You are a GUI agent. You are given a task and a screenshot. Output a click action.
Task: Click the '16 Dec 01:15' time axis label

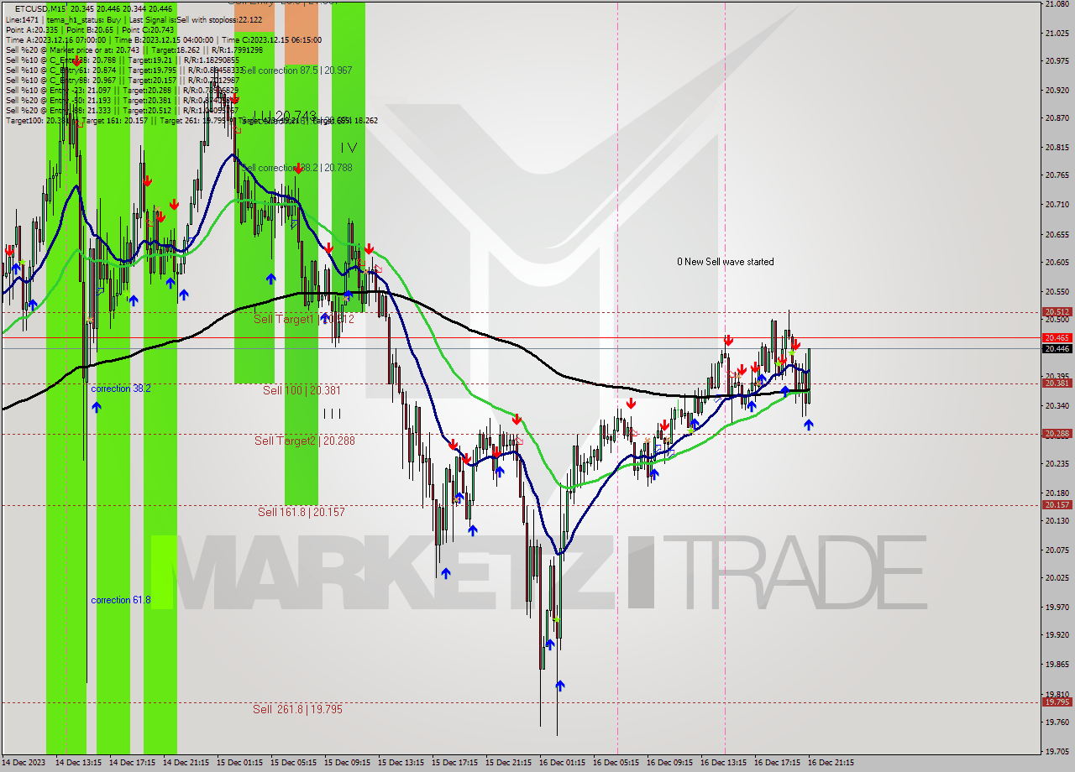[562, 763]
